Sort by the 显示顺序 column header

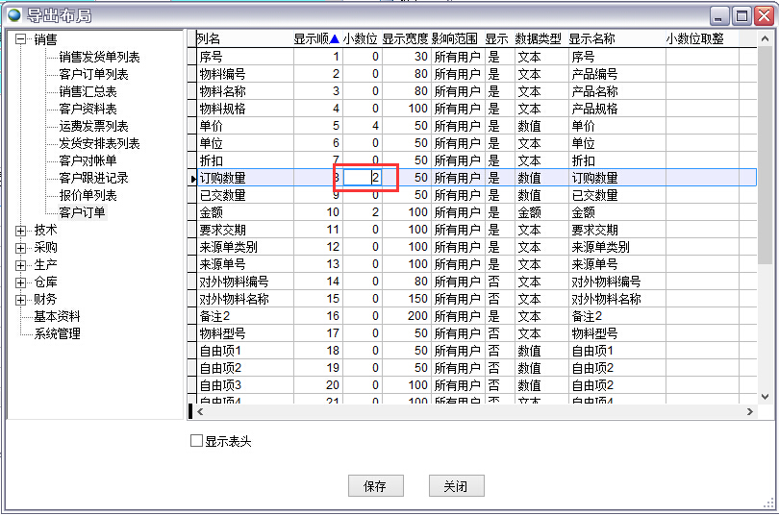(315, 39)
